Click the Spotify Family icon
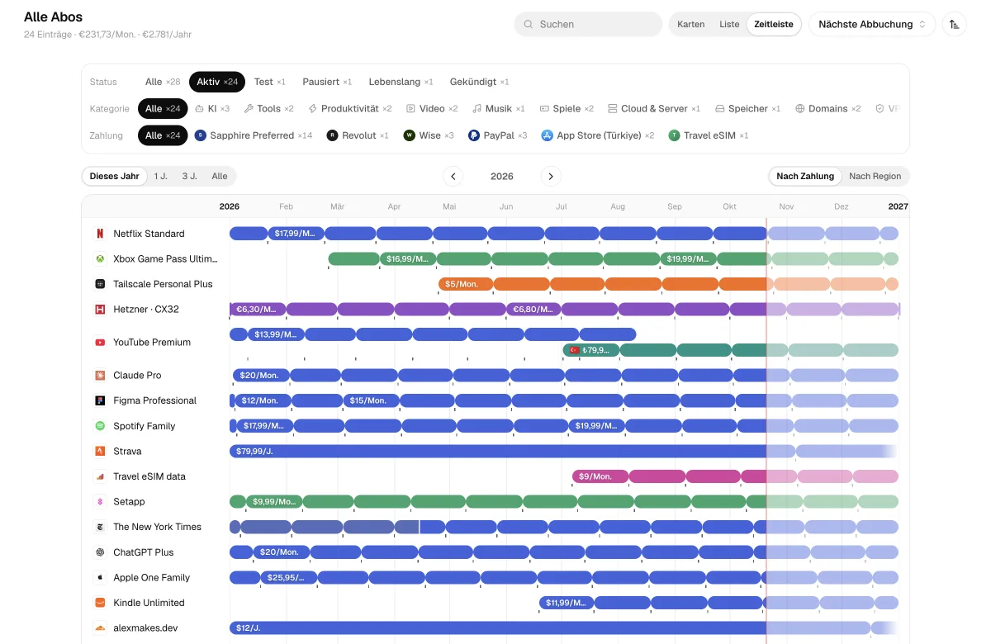This screenshot has width=991, height=644. point(100,426)
